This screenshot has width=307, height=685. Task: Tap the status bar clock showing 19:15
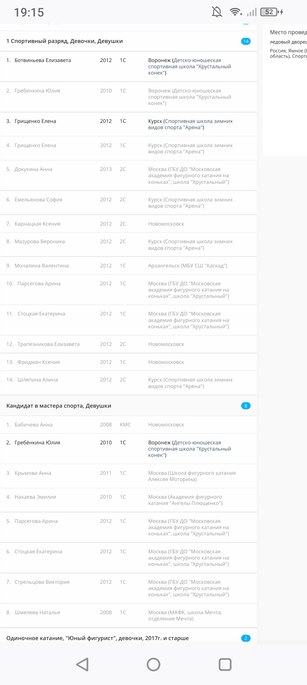29,12
